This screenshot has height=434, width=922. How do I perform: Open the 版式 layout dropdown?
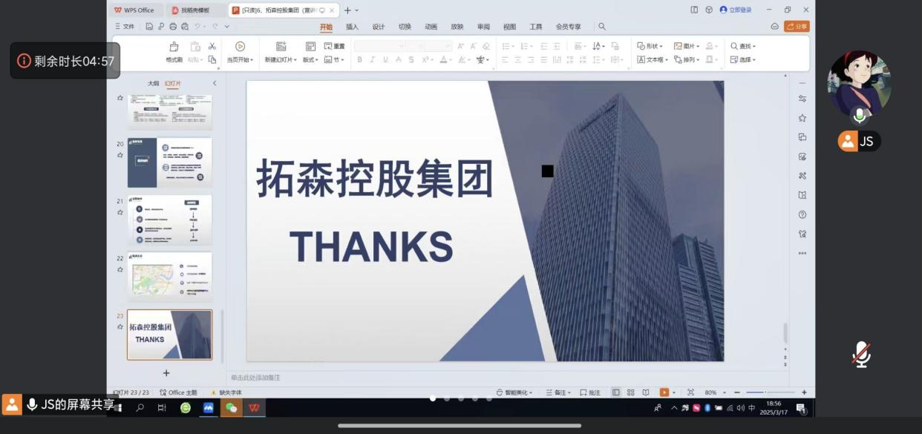[x=310, y=60]
